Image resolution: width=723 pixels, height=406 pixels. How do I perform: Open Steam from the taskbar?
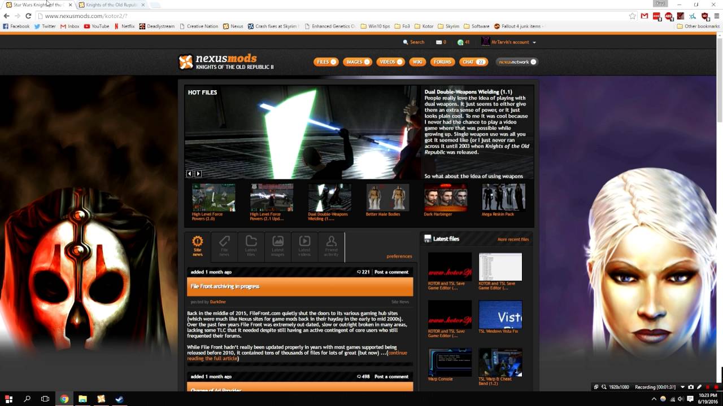pos(119,399)
